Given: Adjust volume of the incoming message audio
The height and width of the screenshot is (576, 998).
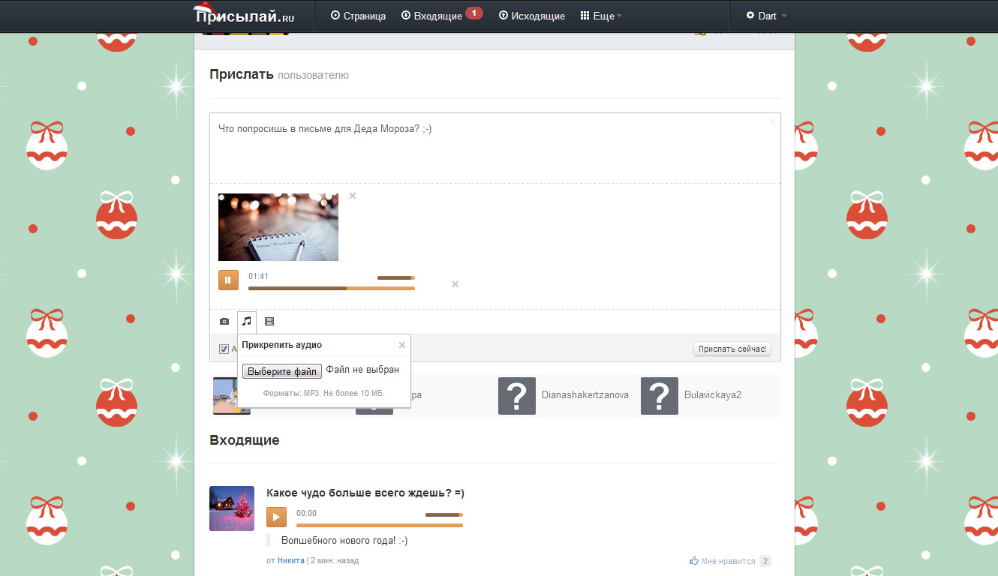Looking at the screenshot, I should pos(444,514).
